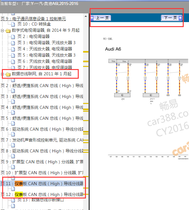189x210 pixels.
Task: Open 页 4：舒适/便捷系统 CAN 总线 entry
Action: tap(42, 108)
